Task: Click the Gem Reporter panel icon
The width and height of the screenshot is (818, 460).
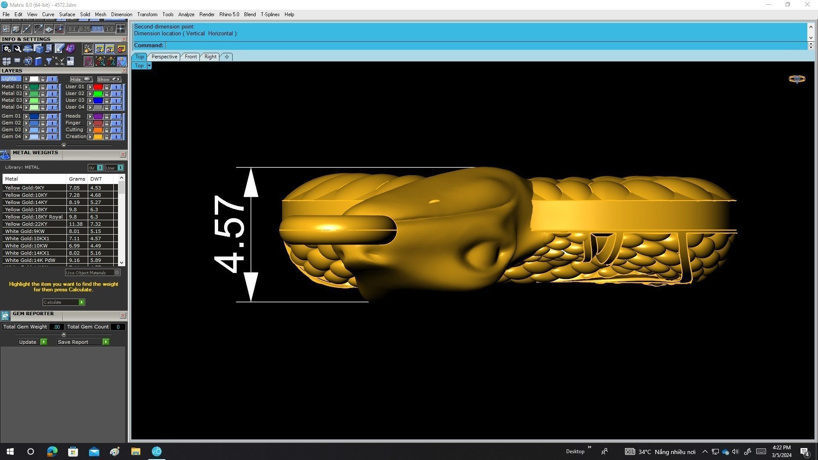Action: click(5, 316)
